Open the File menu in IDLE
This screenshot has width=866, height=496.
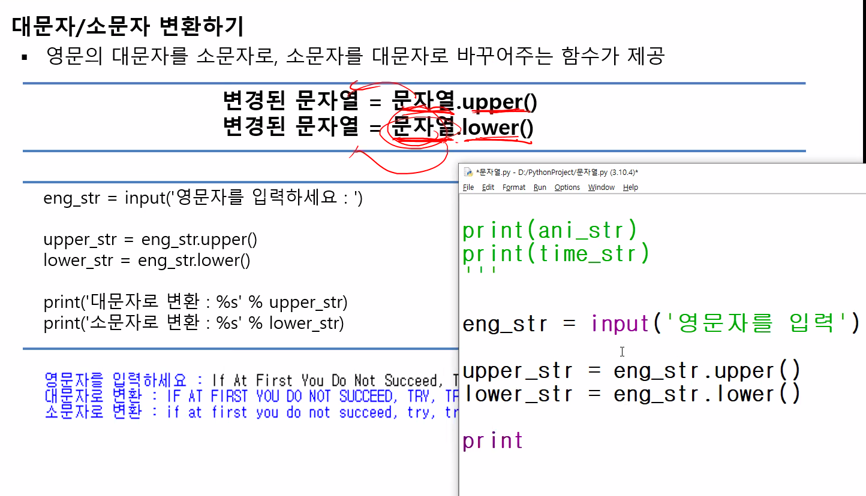(468, 187)
